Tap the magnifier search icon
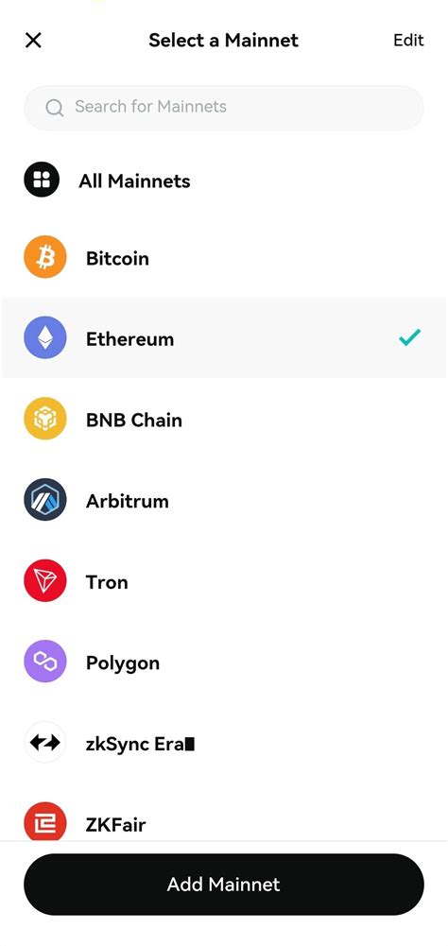Image resolution: width=448 pixels, height=946 pixels. tap(54, 108)
